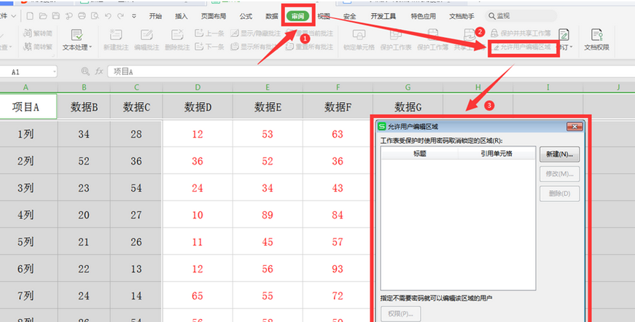Switch to the 文档助手 tab

[x=461, y=16]
